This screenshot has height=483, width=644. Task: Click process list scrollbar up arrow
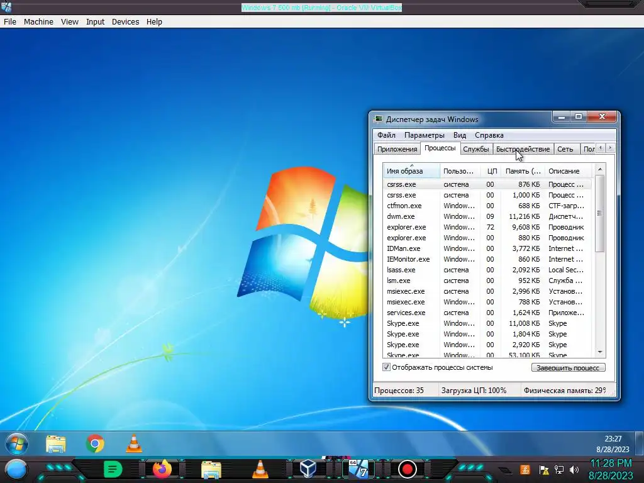(600, 169)
